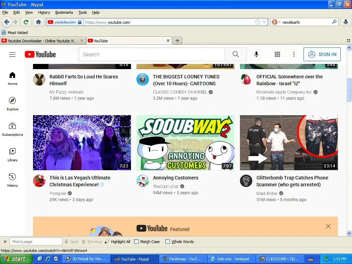The height and width of the screenshot is (264, 352).
Task: Switch to the Youtube Downloader tab
Action: [42, 41]
